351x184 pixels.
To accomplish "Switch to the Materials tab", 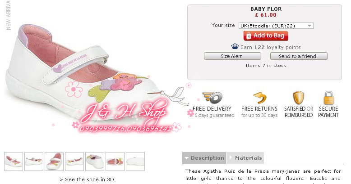I will (x=245, y=158).
